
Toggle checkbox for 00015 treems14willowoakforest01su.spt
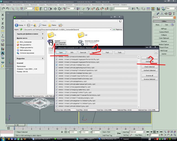coord(57,95)
